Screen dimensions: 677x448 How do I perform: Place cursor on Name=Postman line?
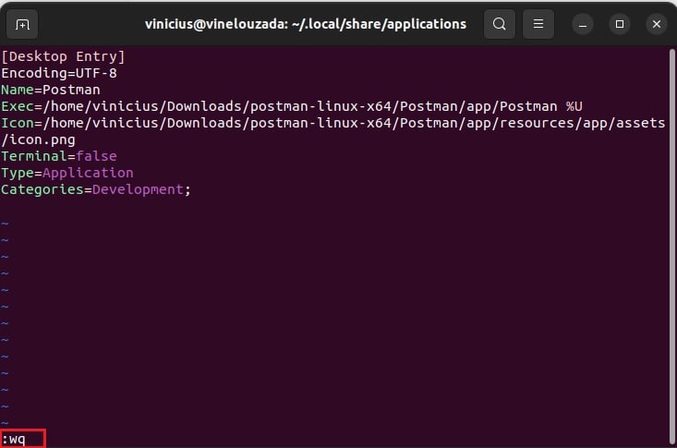(x=51, y=90)
